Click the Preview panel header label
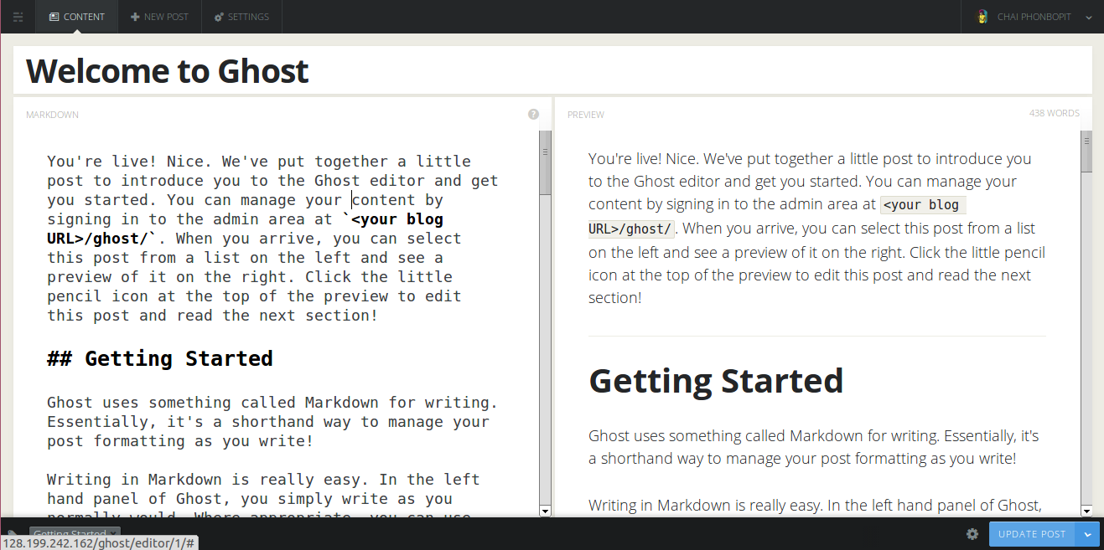The height and width of the screenshot is (550, 1104). (585, 115)
